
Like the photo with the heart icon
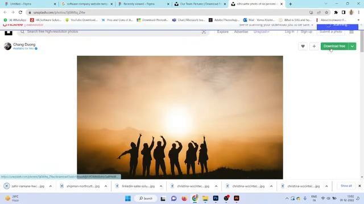point(303,46)
